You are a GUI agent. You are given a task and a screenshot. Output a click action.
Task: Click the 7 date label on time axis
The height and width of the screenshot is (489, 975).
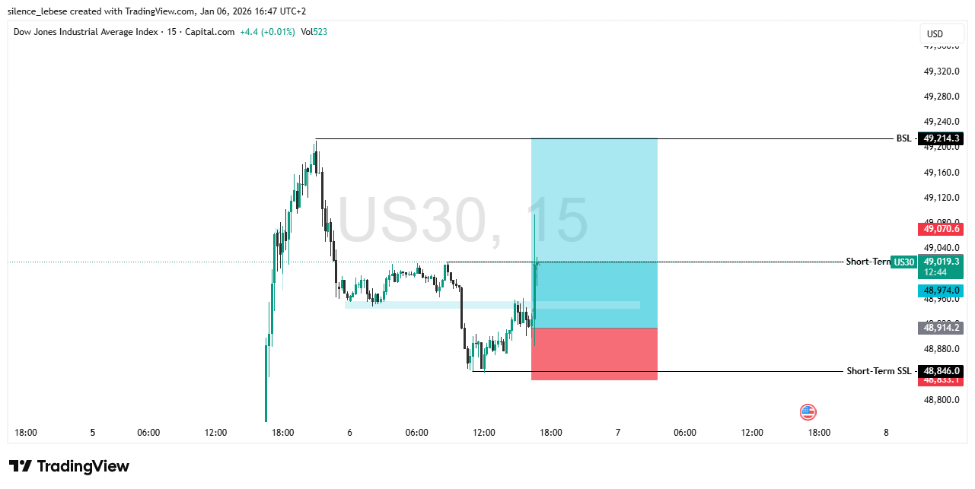618,433
